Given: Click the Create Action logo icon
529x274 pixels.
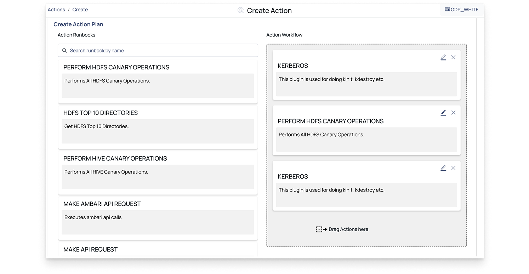Looking at the screenshot, I should [241, 11].
